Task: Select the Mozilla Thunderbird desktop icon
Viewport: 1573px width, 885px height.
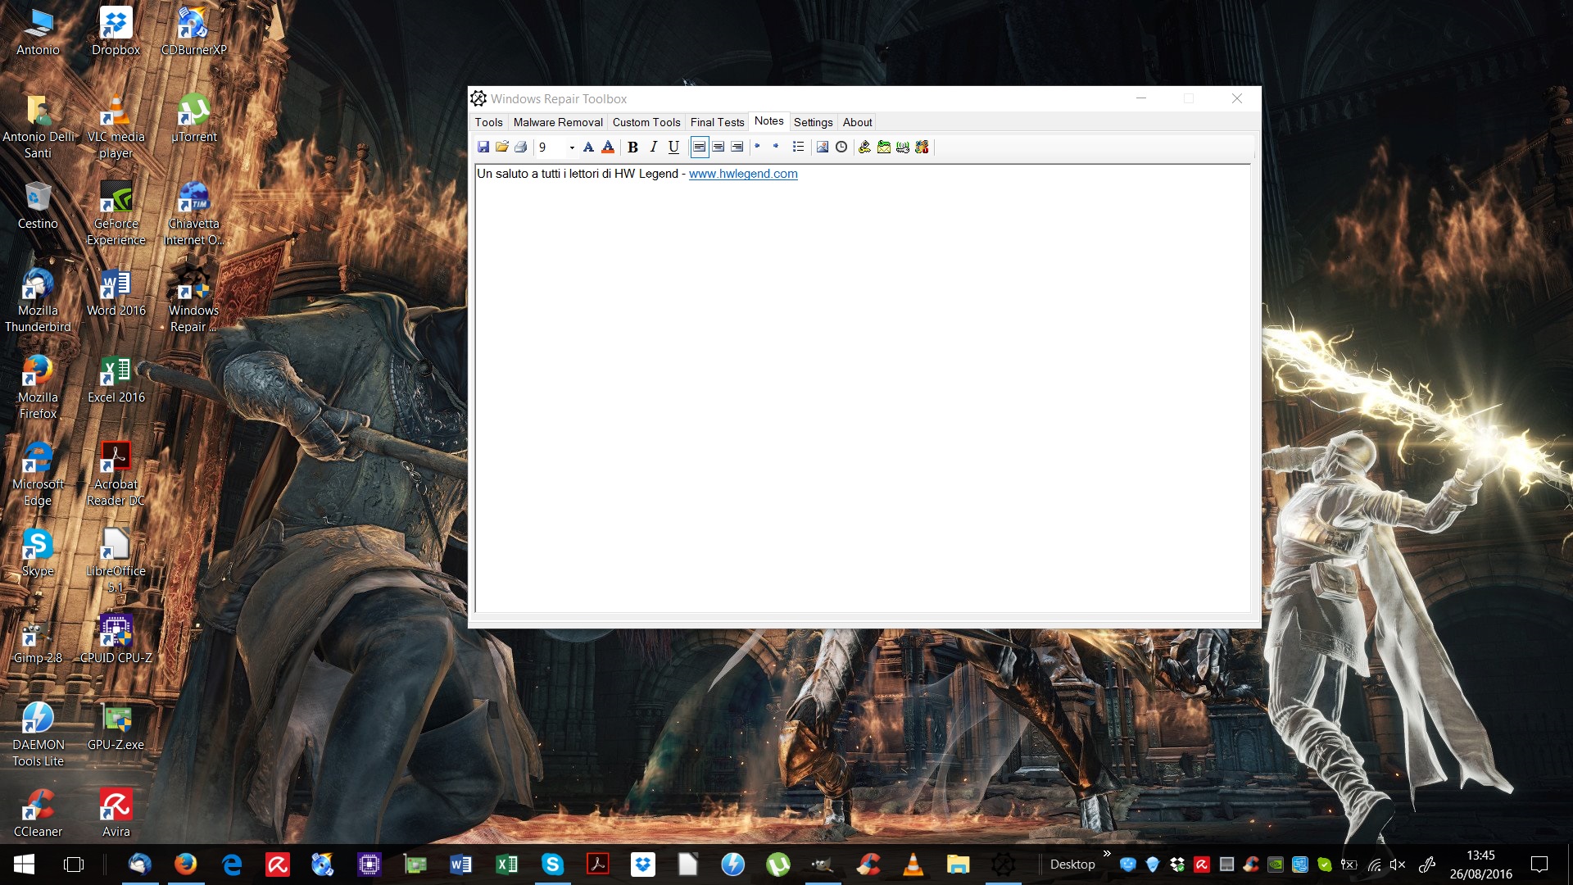Action: tap(38, 301)
